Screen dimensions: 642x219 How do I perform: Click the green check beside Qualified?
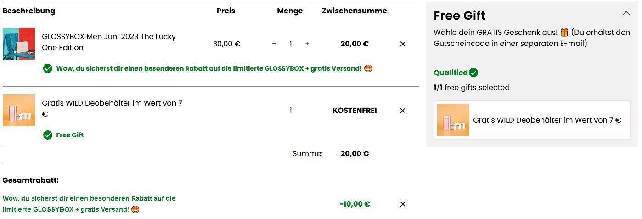(473, 73)
